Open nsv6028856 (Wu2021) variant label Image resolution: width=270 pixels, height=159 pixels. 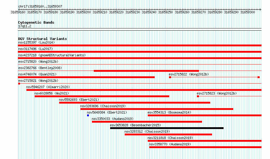pos(52,93)
